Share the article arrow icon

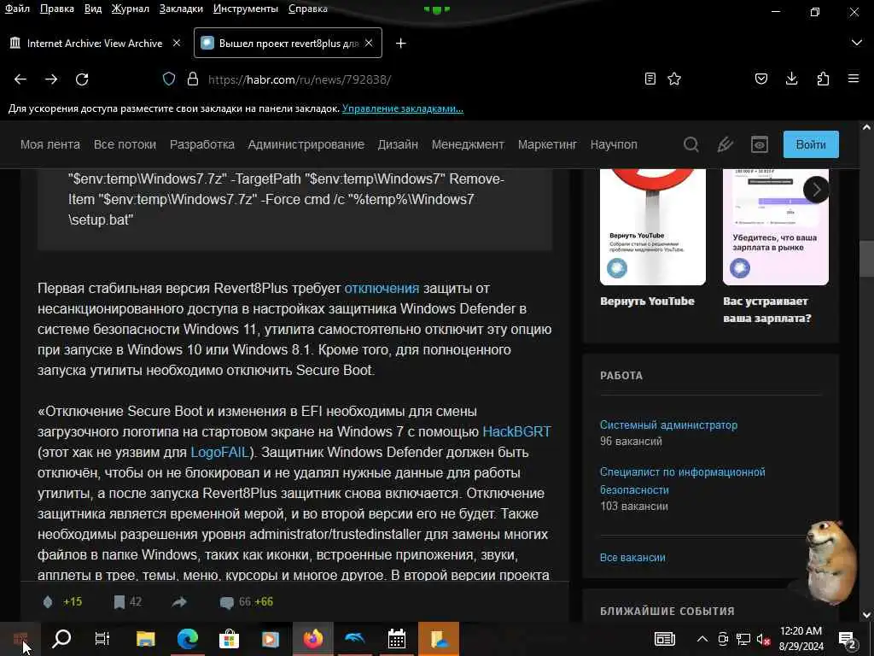tap(179, 602)
